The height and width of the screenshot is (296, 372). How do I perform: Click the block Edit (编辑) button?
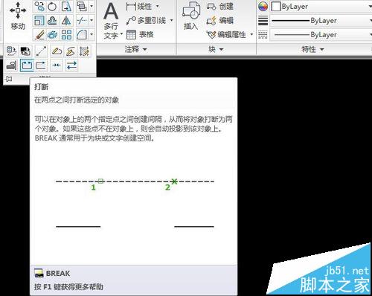tap(220, 21)
